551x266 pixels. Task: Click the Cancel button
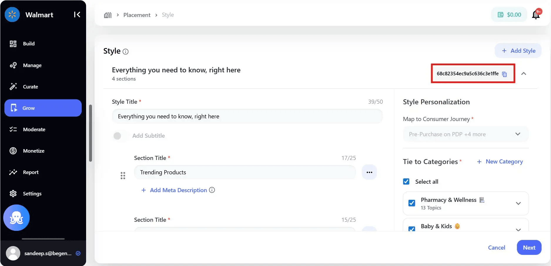pyautogui.click(x=497, y=248)
